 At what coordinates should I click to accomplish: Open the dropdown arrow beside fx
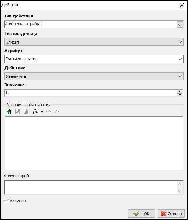42,112
